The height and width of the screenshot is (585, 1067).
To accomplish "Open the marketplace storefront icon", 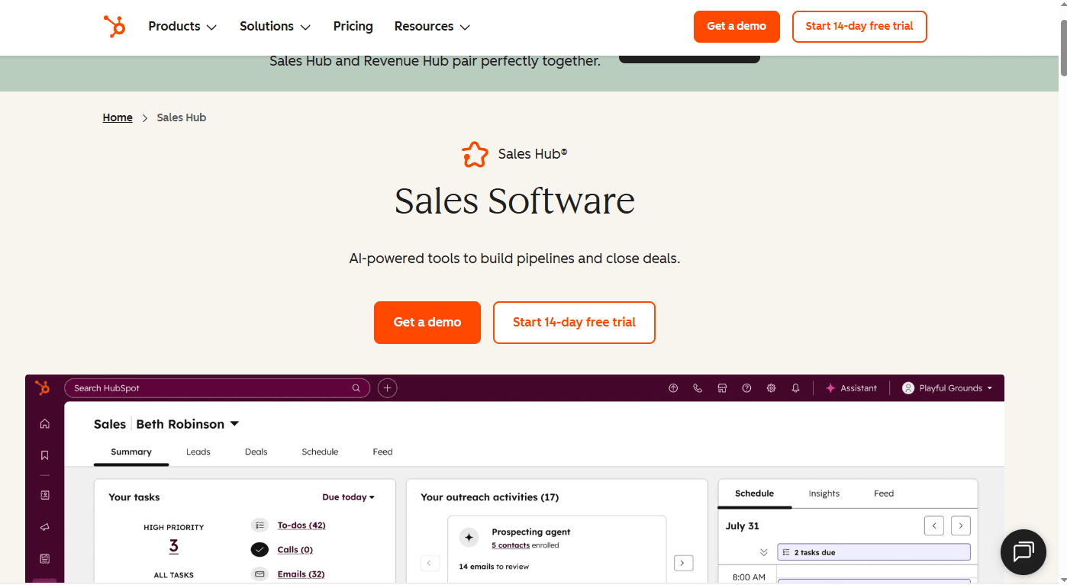I will coord(722,388).
